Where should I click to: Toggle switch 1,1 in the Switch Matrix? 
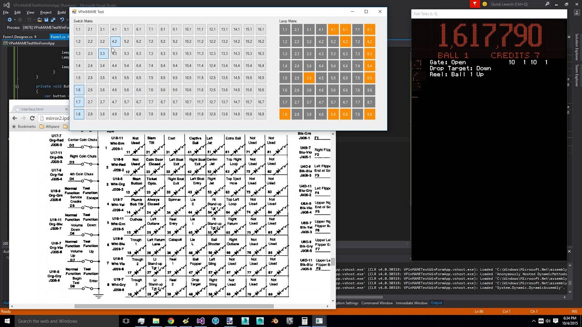(x=78, y=30)
